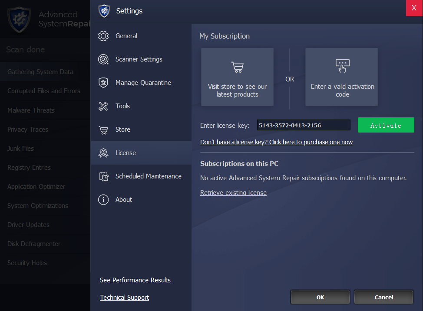Confirm settings with the OK button
423x311 pixels.
click(x=320, y=297)
